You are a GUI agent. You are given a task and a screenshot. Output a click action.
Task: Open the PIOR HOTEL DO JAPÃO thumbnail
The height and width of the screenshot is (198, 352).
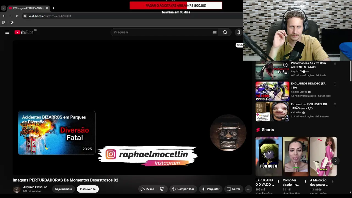click(272, 112)
